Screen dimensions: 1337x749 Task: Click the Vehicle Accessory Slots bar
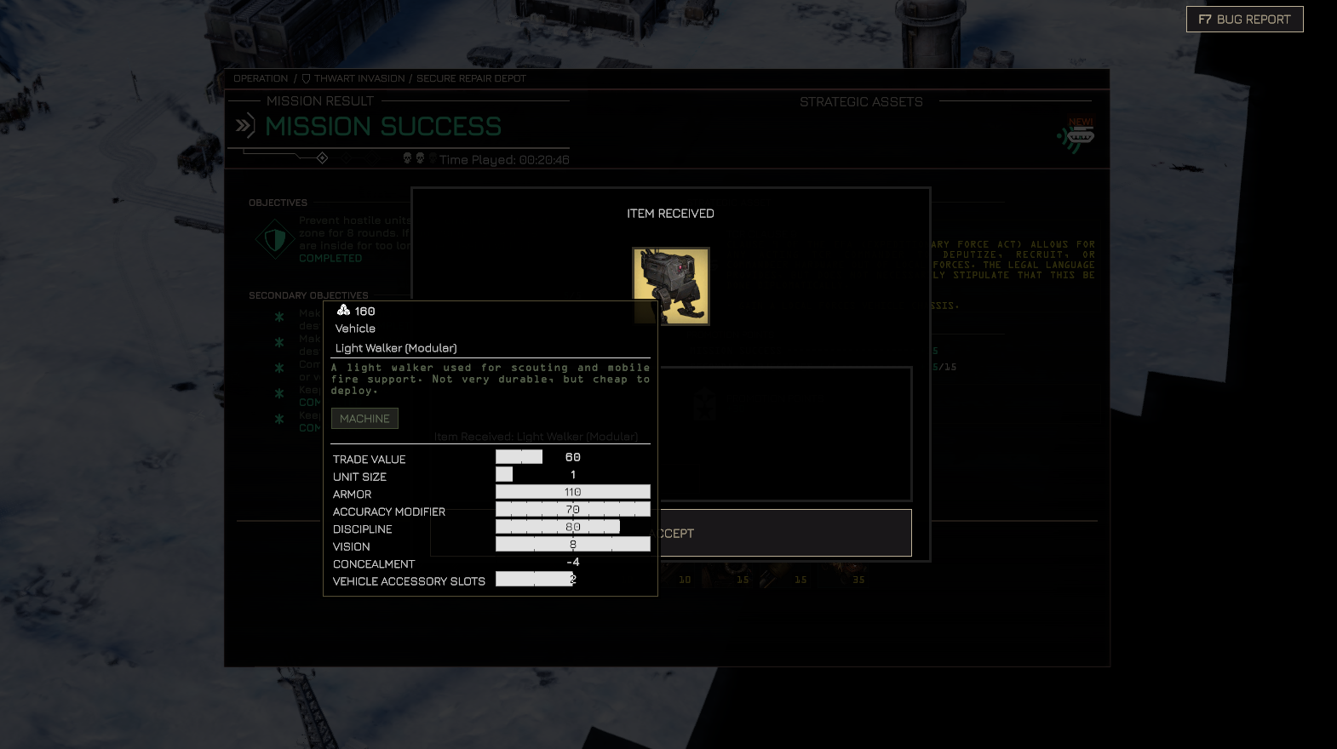pos(534,579)
